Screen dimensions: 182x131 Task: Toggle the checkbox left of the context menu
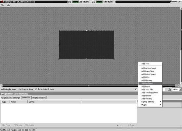tap(136, 89)
